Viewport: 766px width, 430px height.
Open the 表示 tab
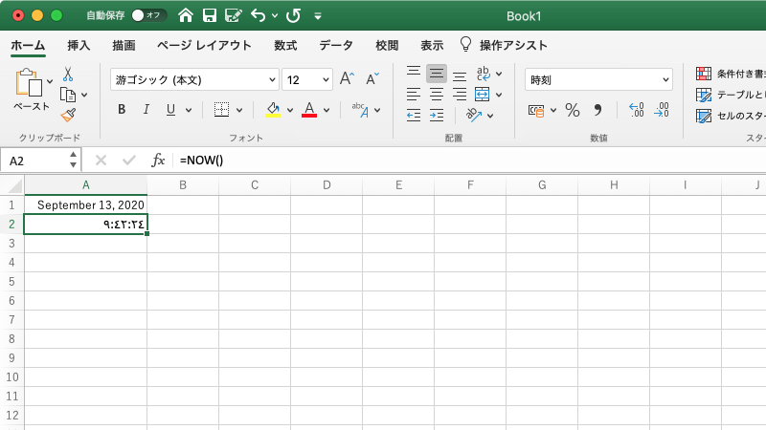click(432, 45)
